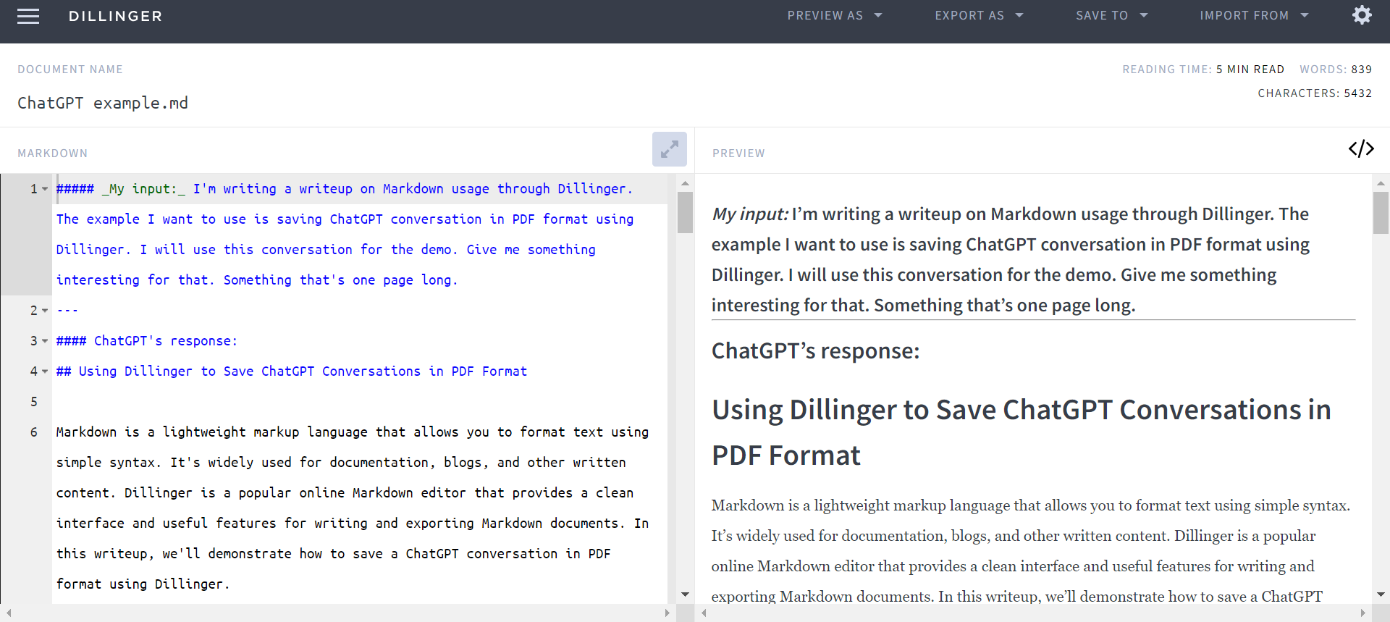Click the '##### _My input:_' editor text
Viewport: 1390px width, 622px height.
point(121,189)
